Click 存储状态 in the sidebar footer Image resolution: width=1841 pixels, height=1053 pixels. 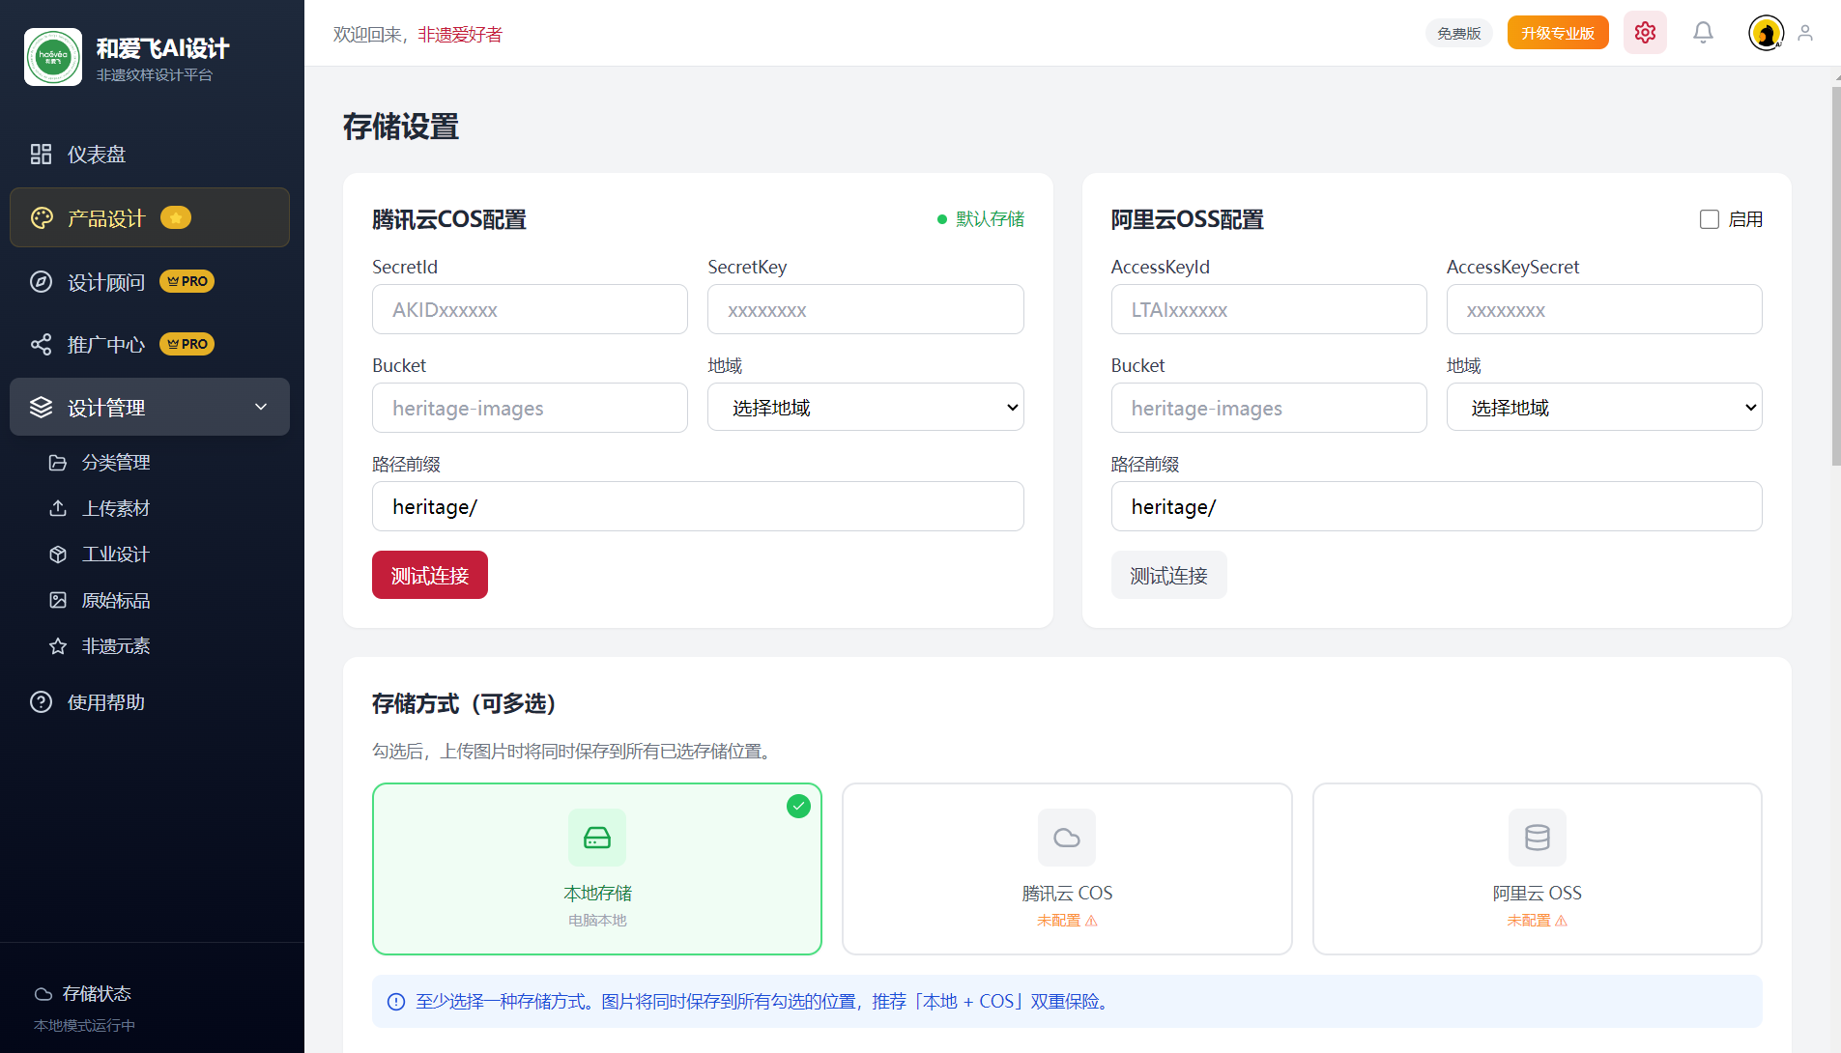point(97,994)
